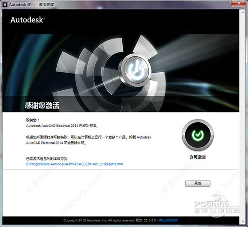Click the scrollbar up arrow
Viewport: 248px width, 227px height.
click(243, 12)
